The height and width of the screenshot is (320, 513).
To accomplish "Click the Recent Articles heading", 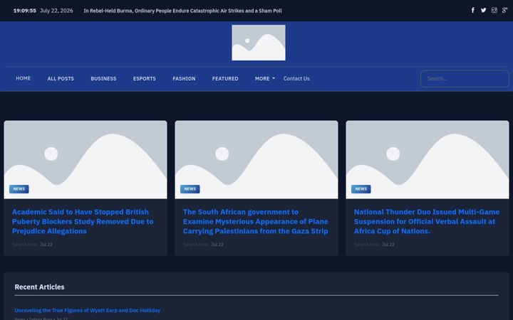I will [x=40, y=287].
